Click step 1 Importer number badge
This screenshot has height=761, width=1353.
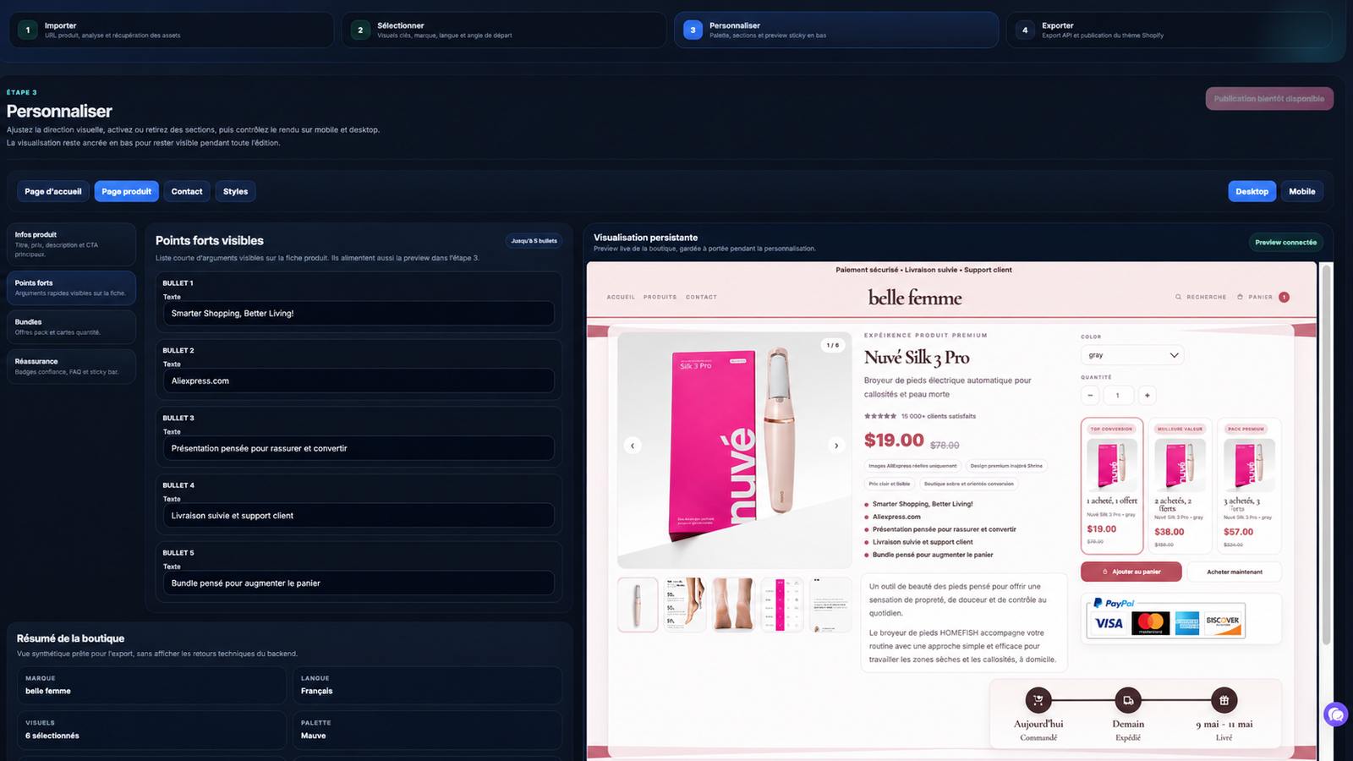(x=28, y=30)
